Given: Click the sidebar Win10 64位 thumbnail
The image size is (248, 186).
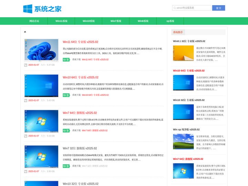Looking at the screenshot, I should [183, 83].
